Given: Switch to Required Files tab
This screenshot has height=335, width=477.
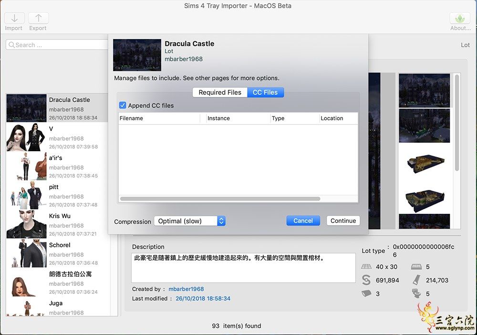Looking at the screenshot, I should pos(220,92).
